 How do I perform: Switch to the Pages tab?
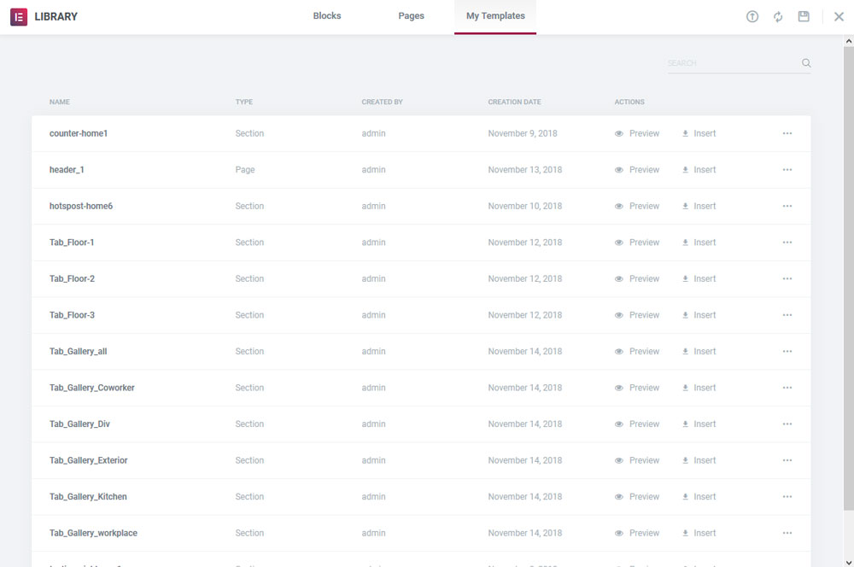pos(411,16)
